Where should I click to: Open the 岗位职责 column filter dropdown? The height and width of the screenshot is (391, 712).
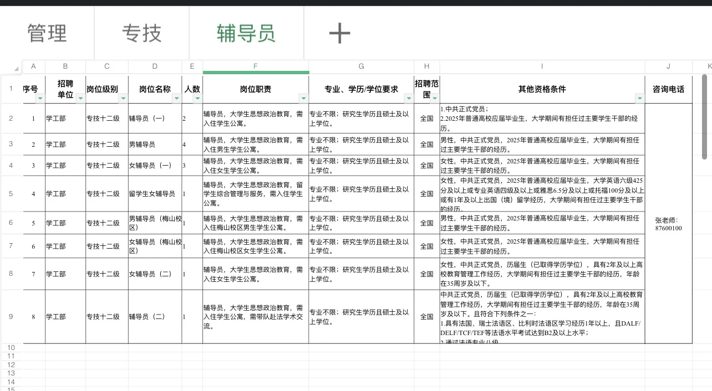[x=303, y=99]
